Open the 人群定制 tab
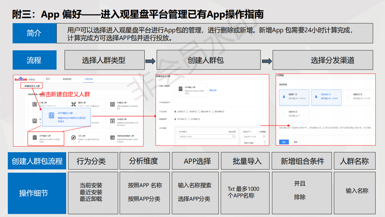The width and height of the screenshot is (385, 217). pyautogui.click(x=88, y=79)
